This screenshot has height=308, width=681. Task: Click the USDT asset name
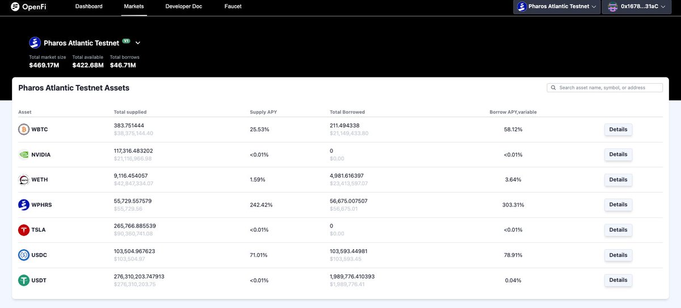click(39, 280)
